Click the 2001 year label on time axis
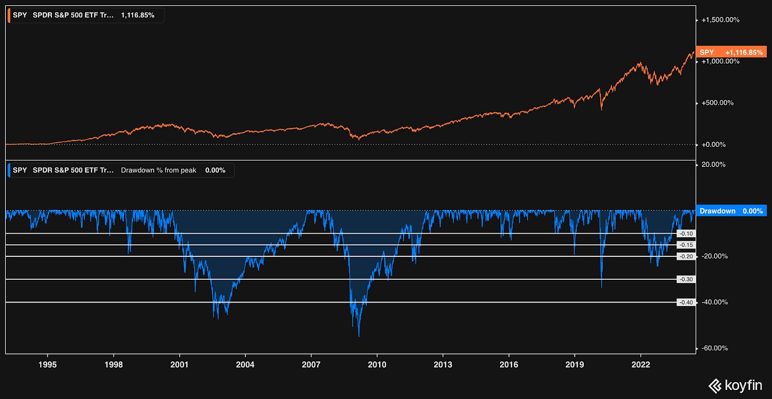The width and height of the screenshot is (772, 399). [x=179, y=365]
